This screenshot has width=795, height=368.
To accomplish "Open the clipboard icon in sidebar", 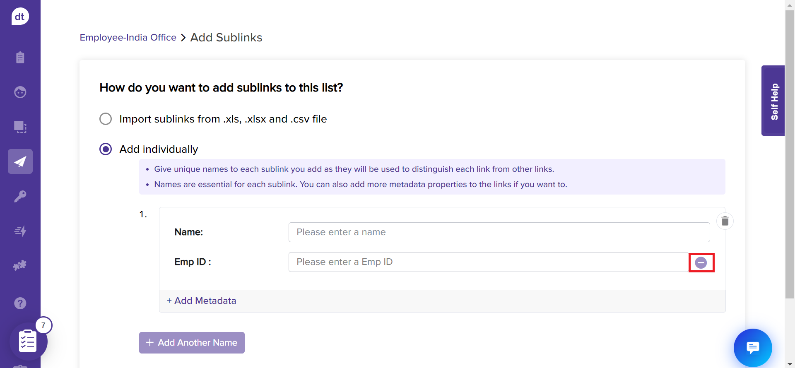I will [20, 57].
